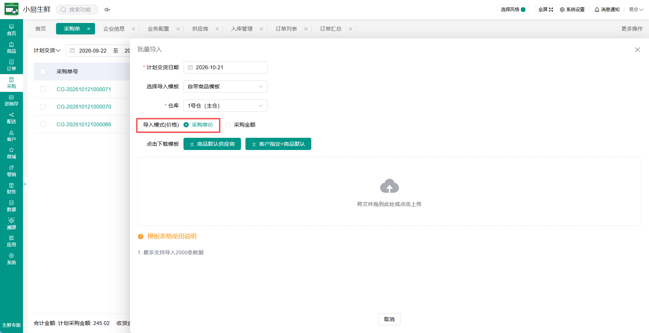Viewport: 649px width, 333px height.
Task: Open the 首页 sidebar icon
Action: coord(11,30)
